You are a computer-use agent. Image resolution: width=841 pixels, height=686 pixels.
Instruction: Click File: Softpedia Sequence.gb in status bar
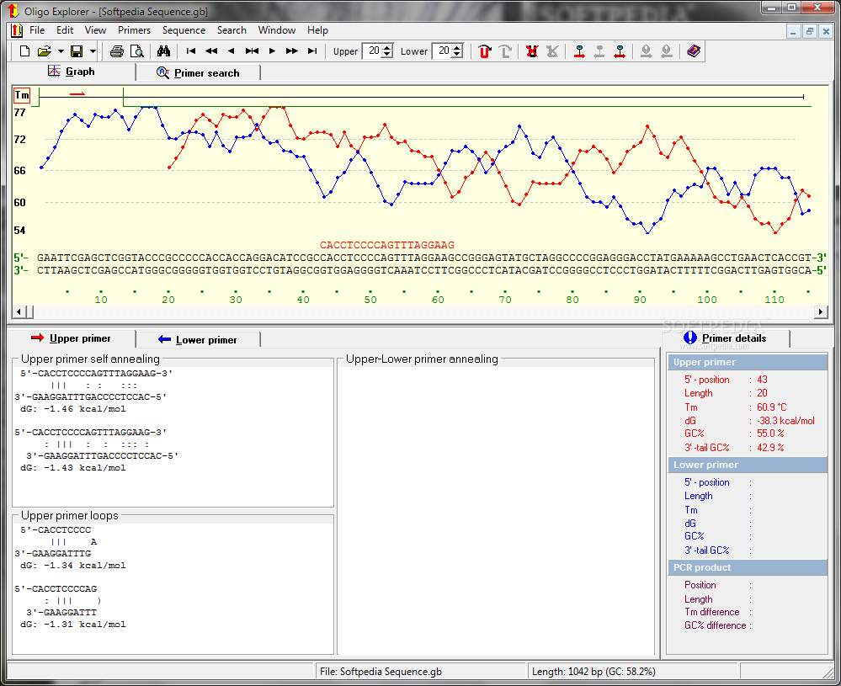[x=381, y=672]
